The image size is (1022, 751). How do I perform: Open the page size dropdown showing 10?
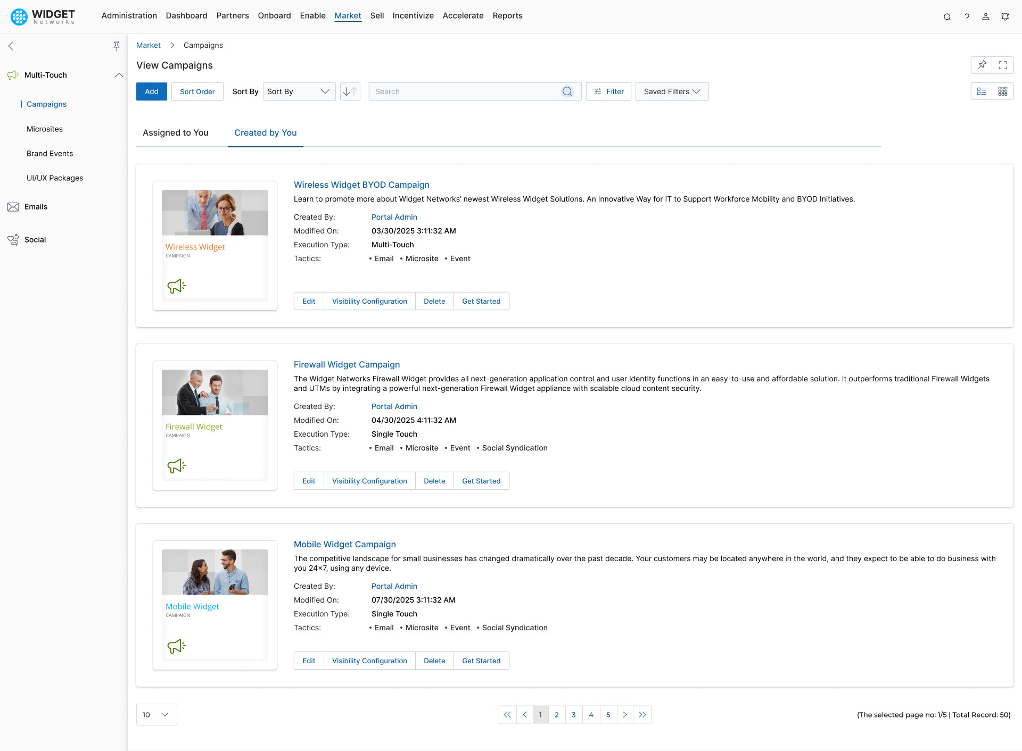point(156,714)
